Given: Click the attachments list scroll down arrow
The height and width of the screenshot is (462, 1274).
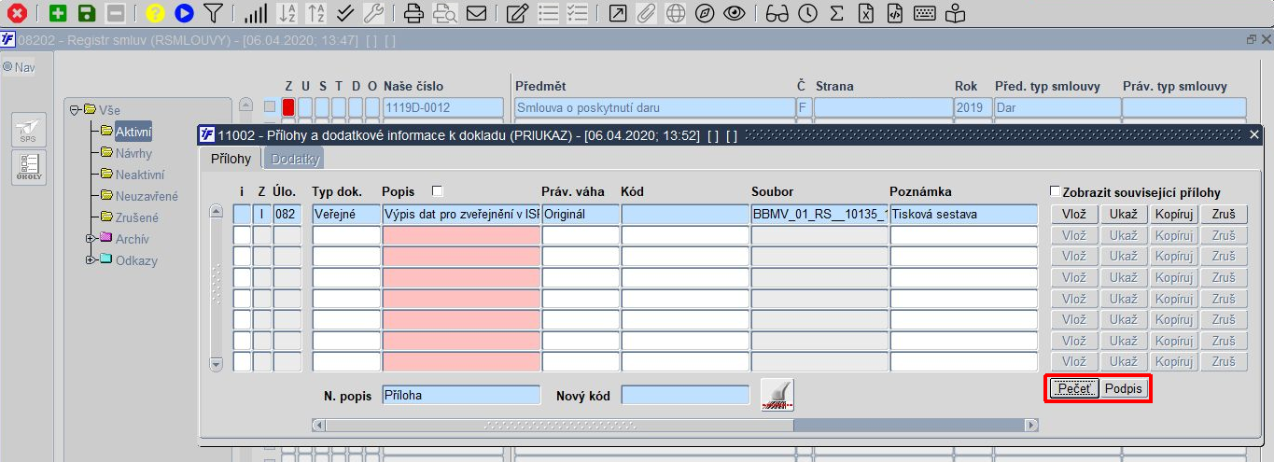Looking at the screenshot, I should (217, 364).
